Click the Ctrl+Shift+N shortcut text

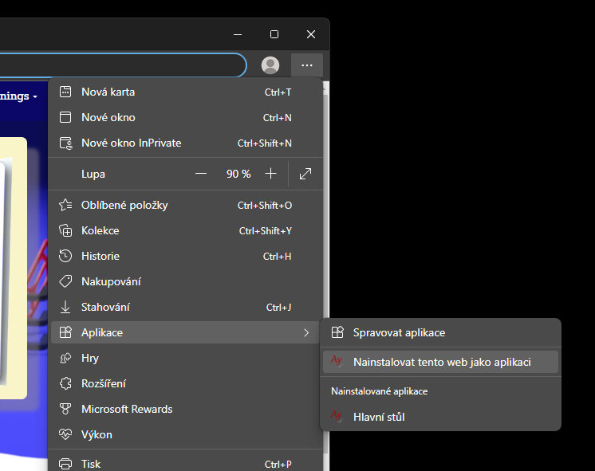tap(265, 143)
